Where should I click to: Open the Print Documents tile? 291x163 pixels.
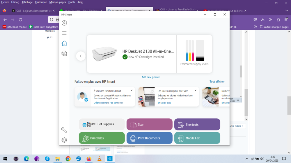(x=149, y=138)
